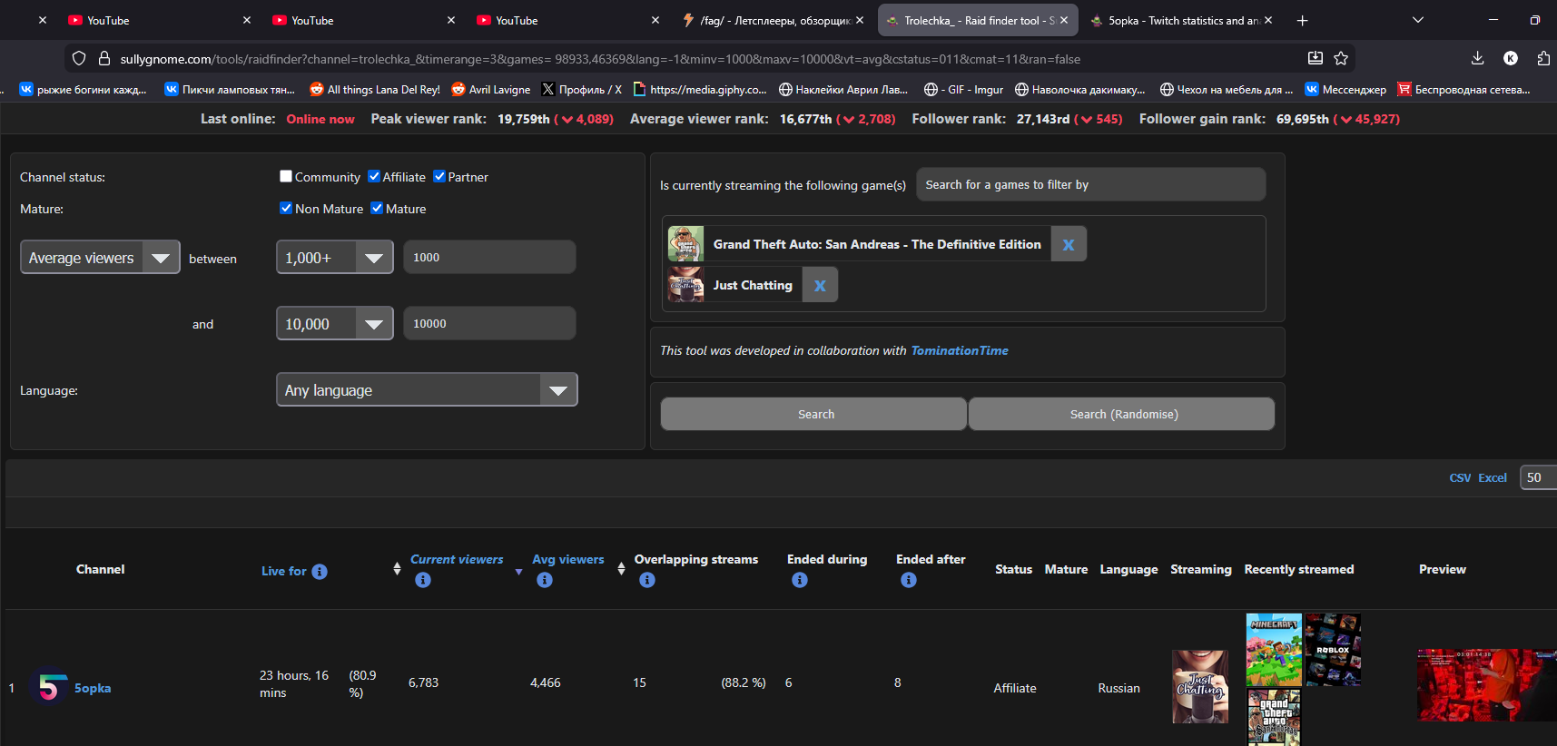This screenshot has height=746, width=1557.
Task: Click the Search (Randomise) button
Action: (x=1122, y=414)
